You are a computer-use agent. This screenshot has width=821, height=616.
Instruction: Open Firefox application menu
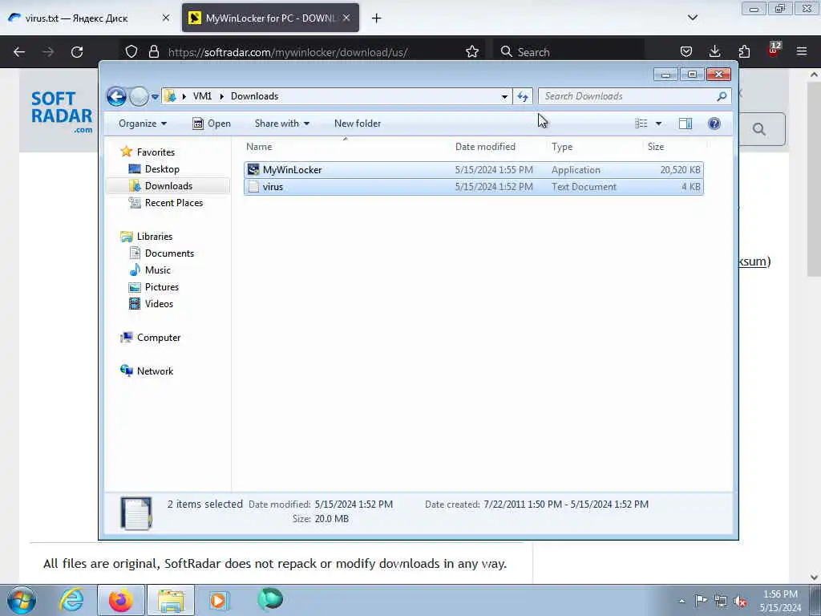pyautogui.click(x=802, y=52)
